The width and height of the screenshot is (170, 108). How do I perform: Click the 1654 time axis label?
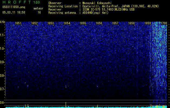pos(67,23)
